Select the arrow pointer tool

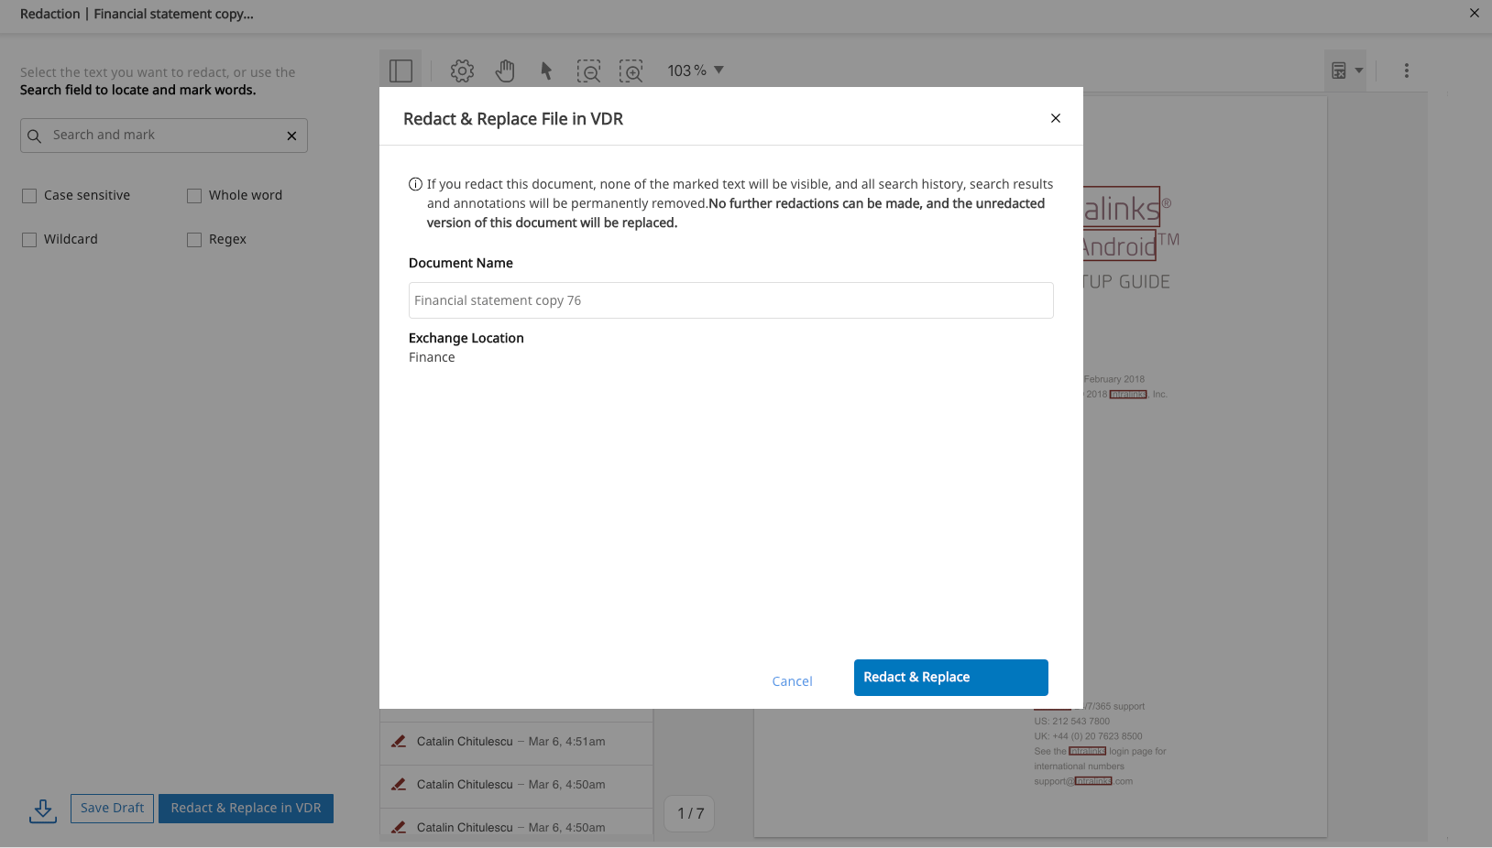[x=546, y=71]
